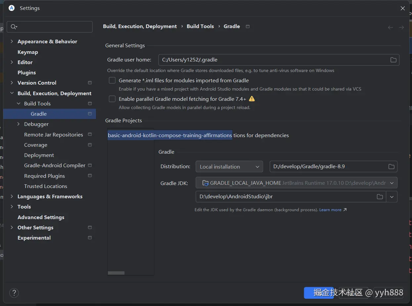Click the GRADLE_LOCAL_JAVA_HOME folder icon in JDK combo
This screenshot has width=412, height=306.
pyautogui.click(x=205, y=183)
